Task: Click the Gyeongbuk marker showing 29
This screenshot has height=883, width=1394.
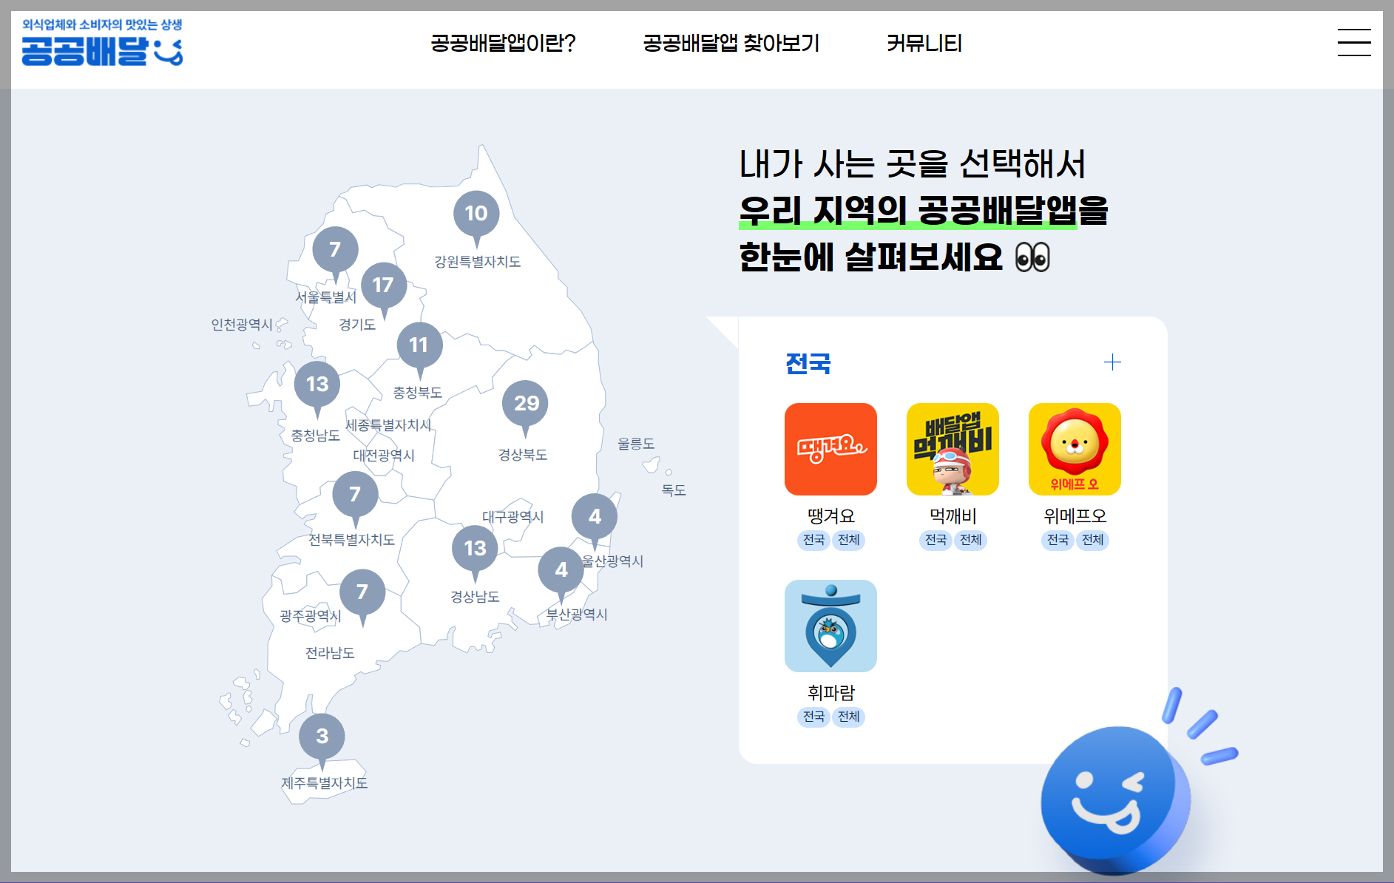Action: click(x=526, y=403)
